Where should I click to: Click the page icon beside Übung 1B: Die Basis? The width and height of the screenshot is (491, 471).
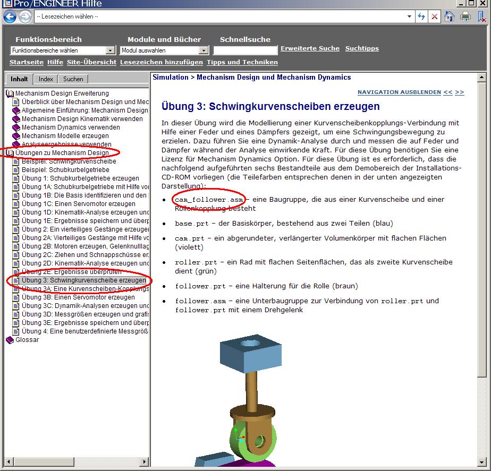15,195
